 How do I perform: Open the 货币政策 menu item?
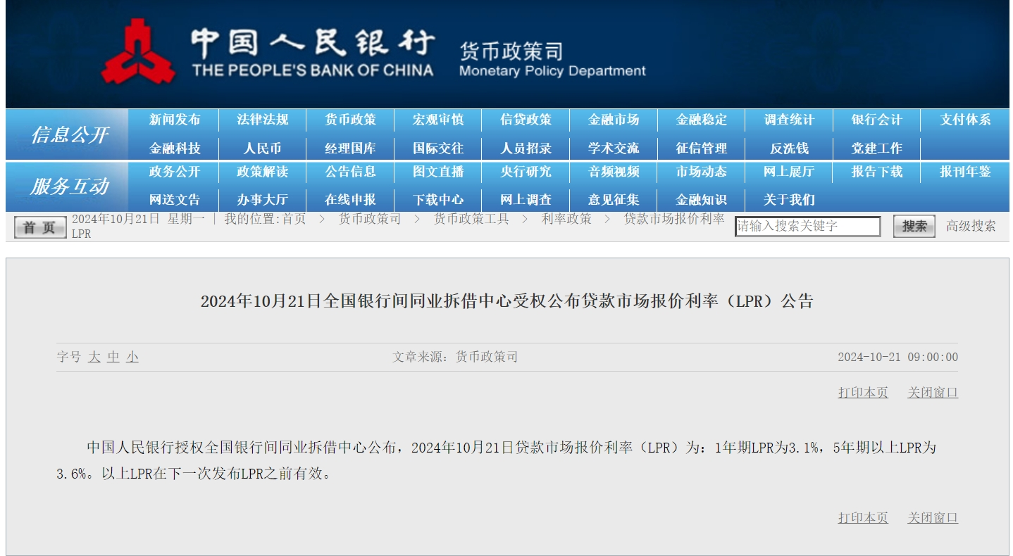coord(350,120)
